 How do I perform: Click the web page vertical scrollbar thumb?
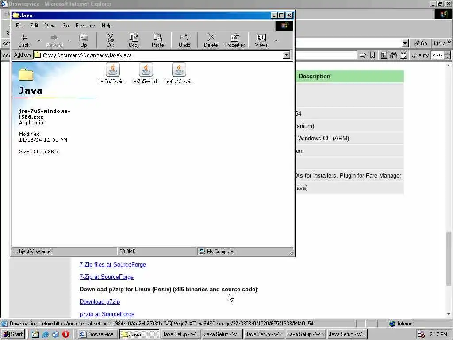pyautogui.click(x=449, y=258)
